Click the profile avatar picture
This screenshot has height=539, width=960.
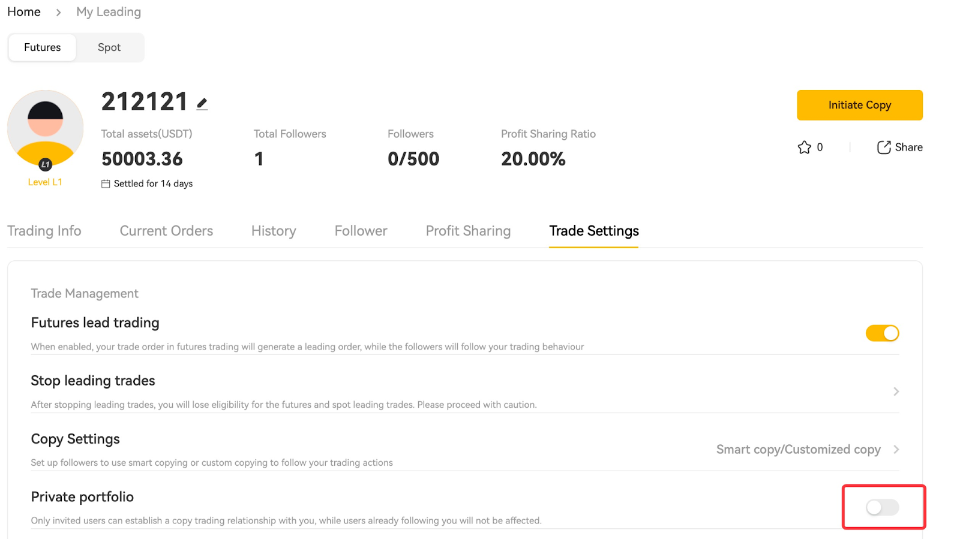click(x=45, y=127)
